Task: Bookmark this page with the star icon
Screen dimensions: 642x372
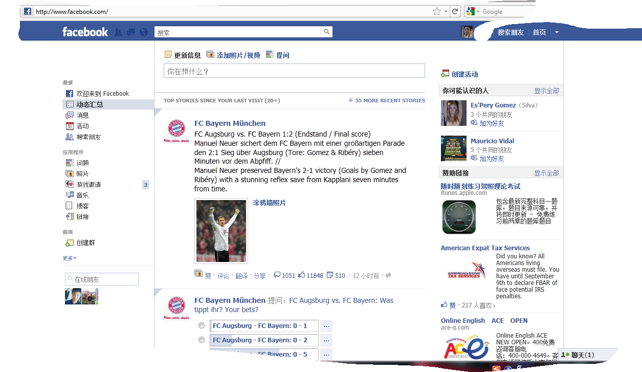Action: [x=436, y=11]
